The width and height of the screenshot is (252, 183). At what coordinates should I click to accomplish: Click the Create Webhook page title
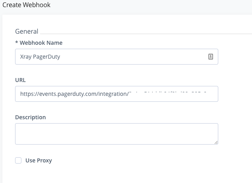[26, 5]
